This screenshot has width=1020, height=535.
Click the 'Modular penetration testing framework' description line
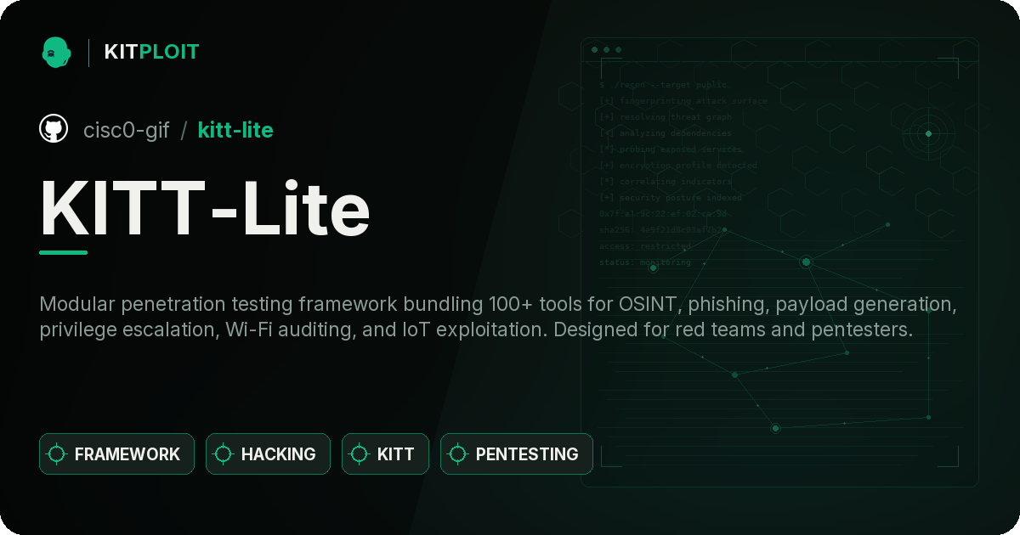[498, 304]
